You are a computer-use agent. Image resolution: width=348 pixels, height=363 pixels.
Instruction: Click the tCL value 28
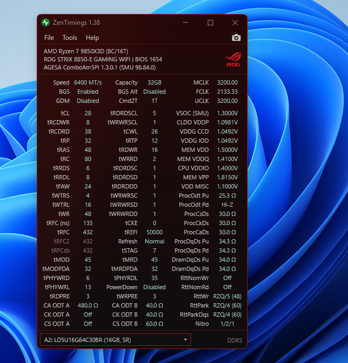88,113
